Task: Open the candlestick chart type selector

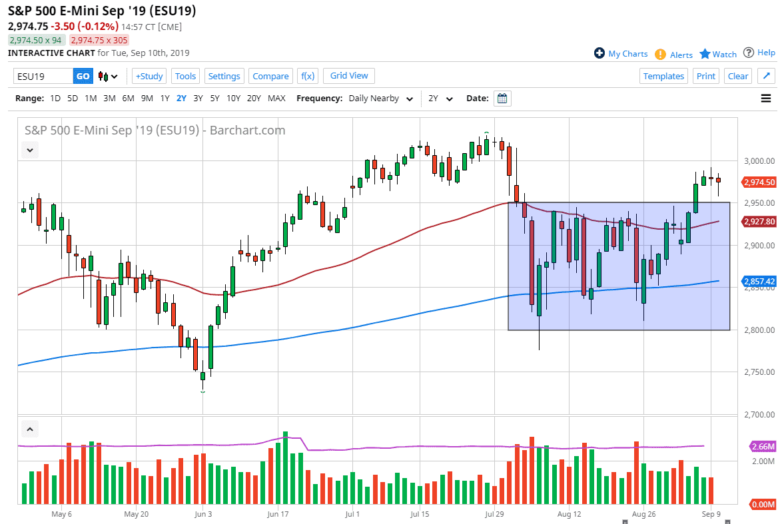Action: click(108, 76)
